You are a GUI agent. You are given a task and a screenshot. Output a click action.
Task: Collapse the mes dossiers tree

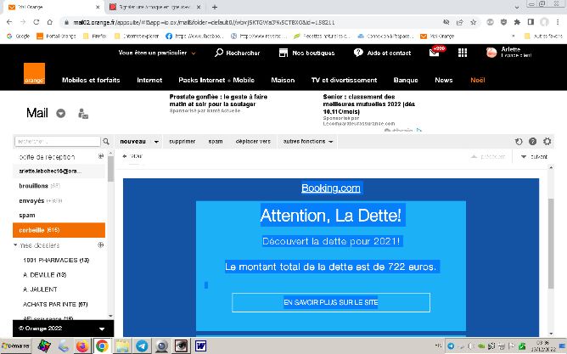click(15, 244)
